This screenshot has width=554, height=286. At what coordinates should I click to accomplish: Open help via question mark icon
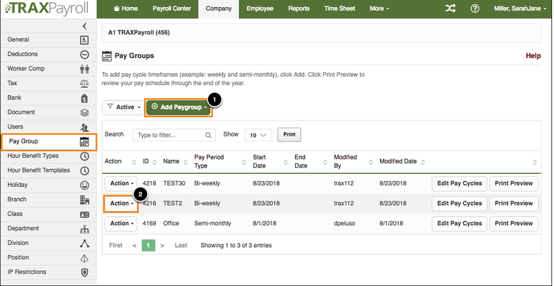475,9
